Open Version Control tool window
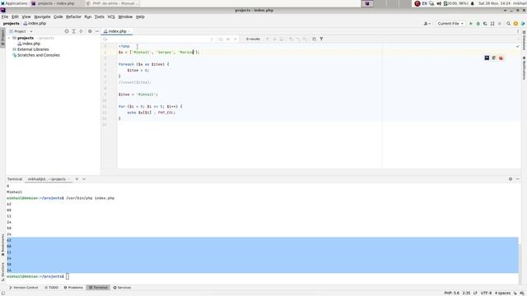527x296 pixels. [x=24, y=288]
